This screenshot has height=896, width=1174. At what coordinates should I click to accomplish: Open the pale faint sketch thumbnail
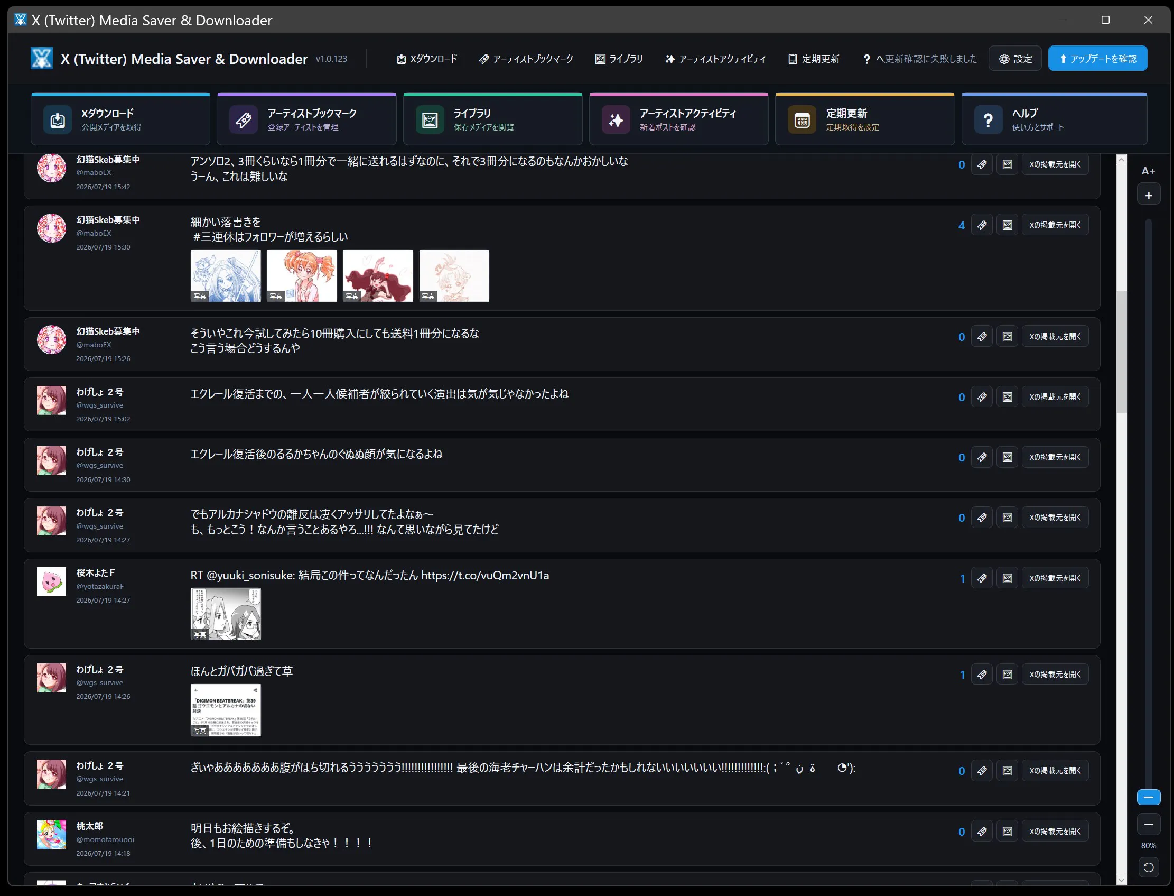click(x=454, y=276)
